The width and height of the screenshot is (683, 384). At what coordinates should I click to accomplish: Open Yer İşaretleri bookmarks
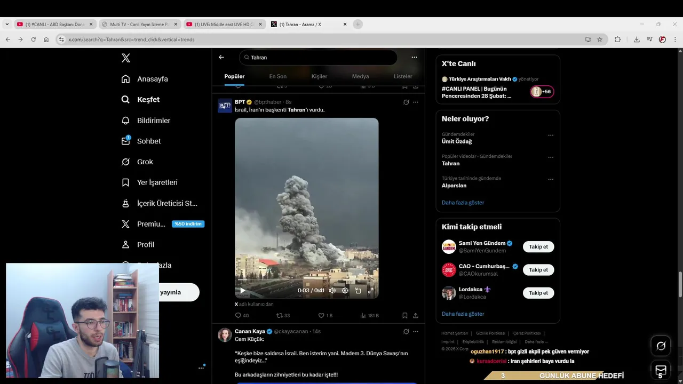pyautogui.click(x=149, y=182)
